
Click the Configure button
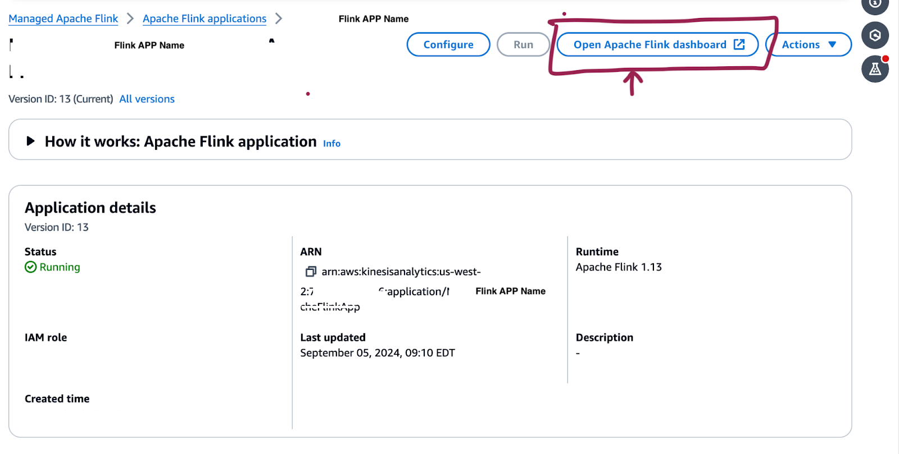pos(448,44)
